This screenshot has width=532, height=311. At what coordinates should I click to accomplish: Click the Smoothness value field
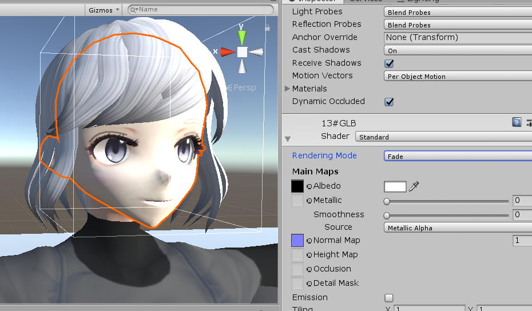pyautogui.click(x=522, y=215)
